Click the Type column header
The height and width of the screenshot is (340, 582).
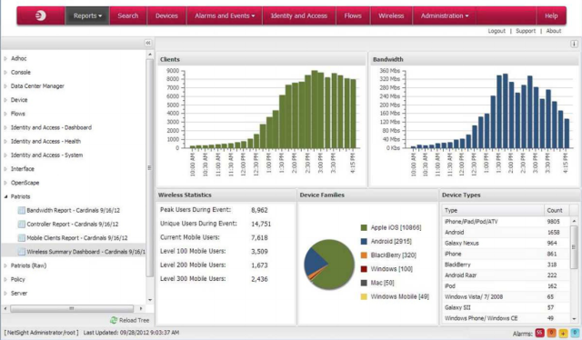(493, 211)
